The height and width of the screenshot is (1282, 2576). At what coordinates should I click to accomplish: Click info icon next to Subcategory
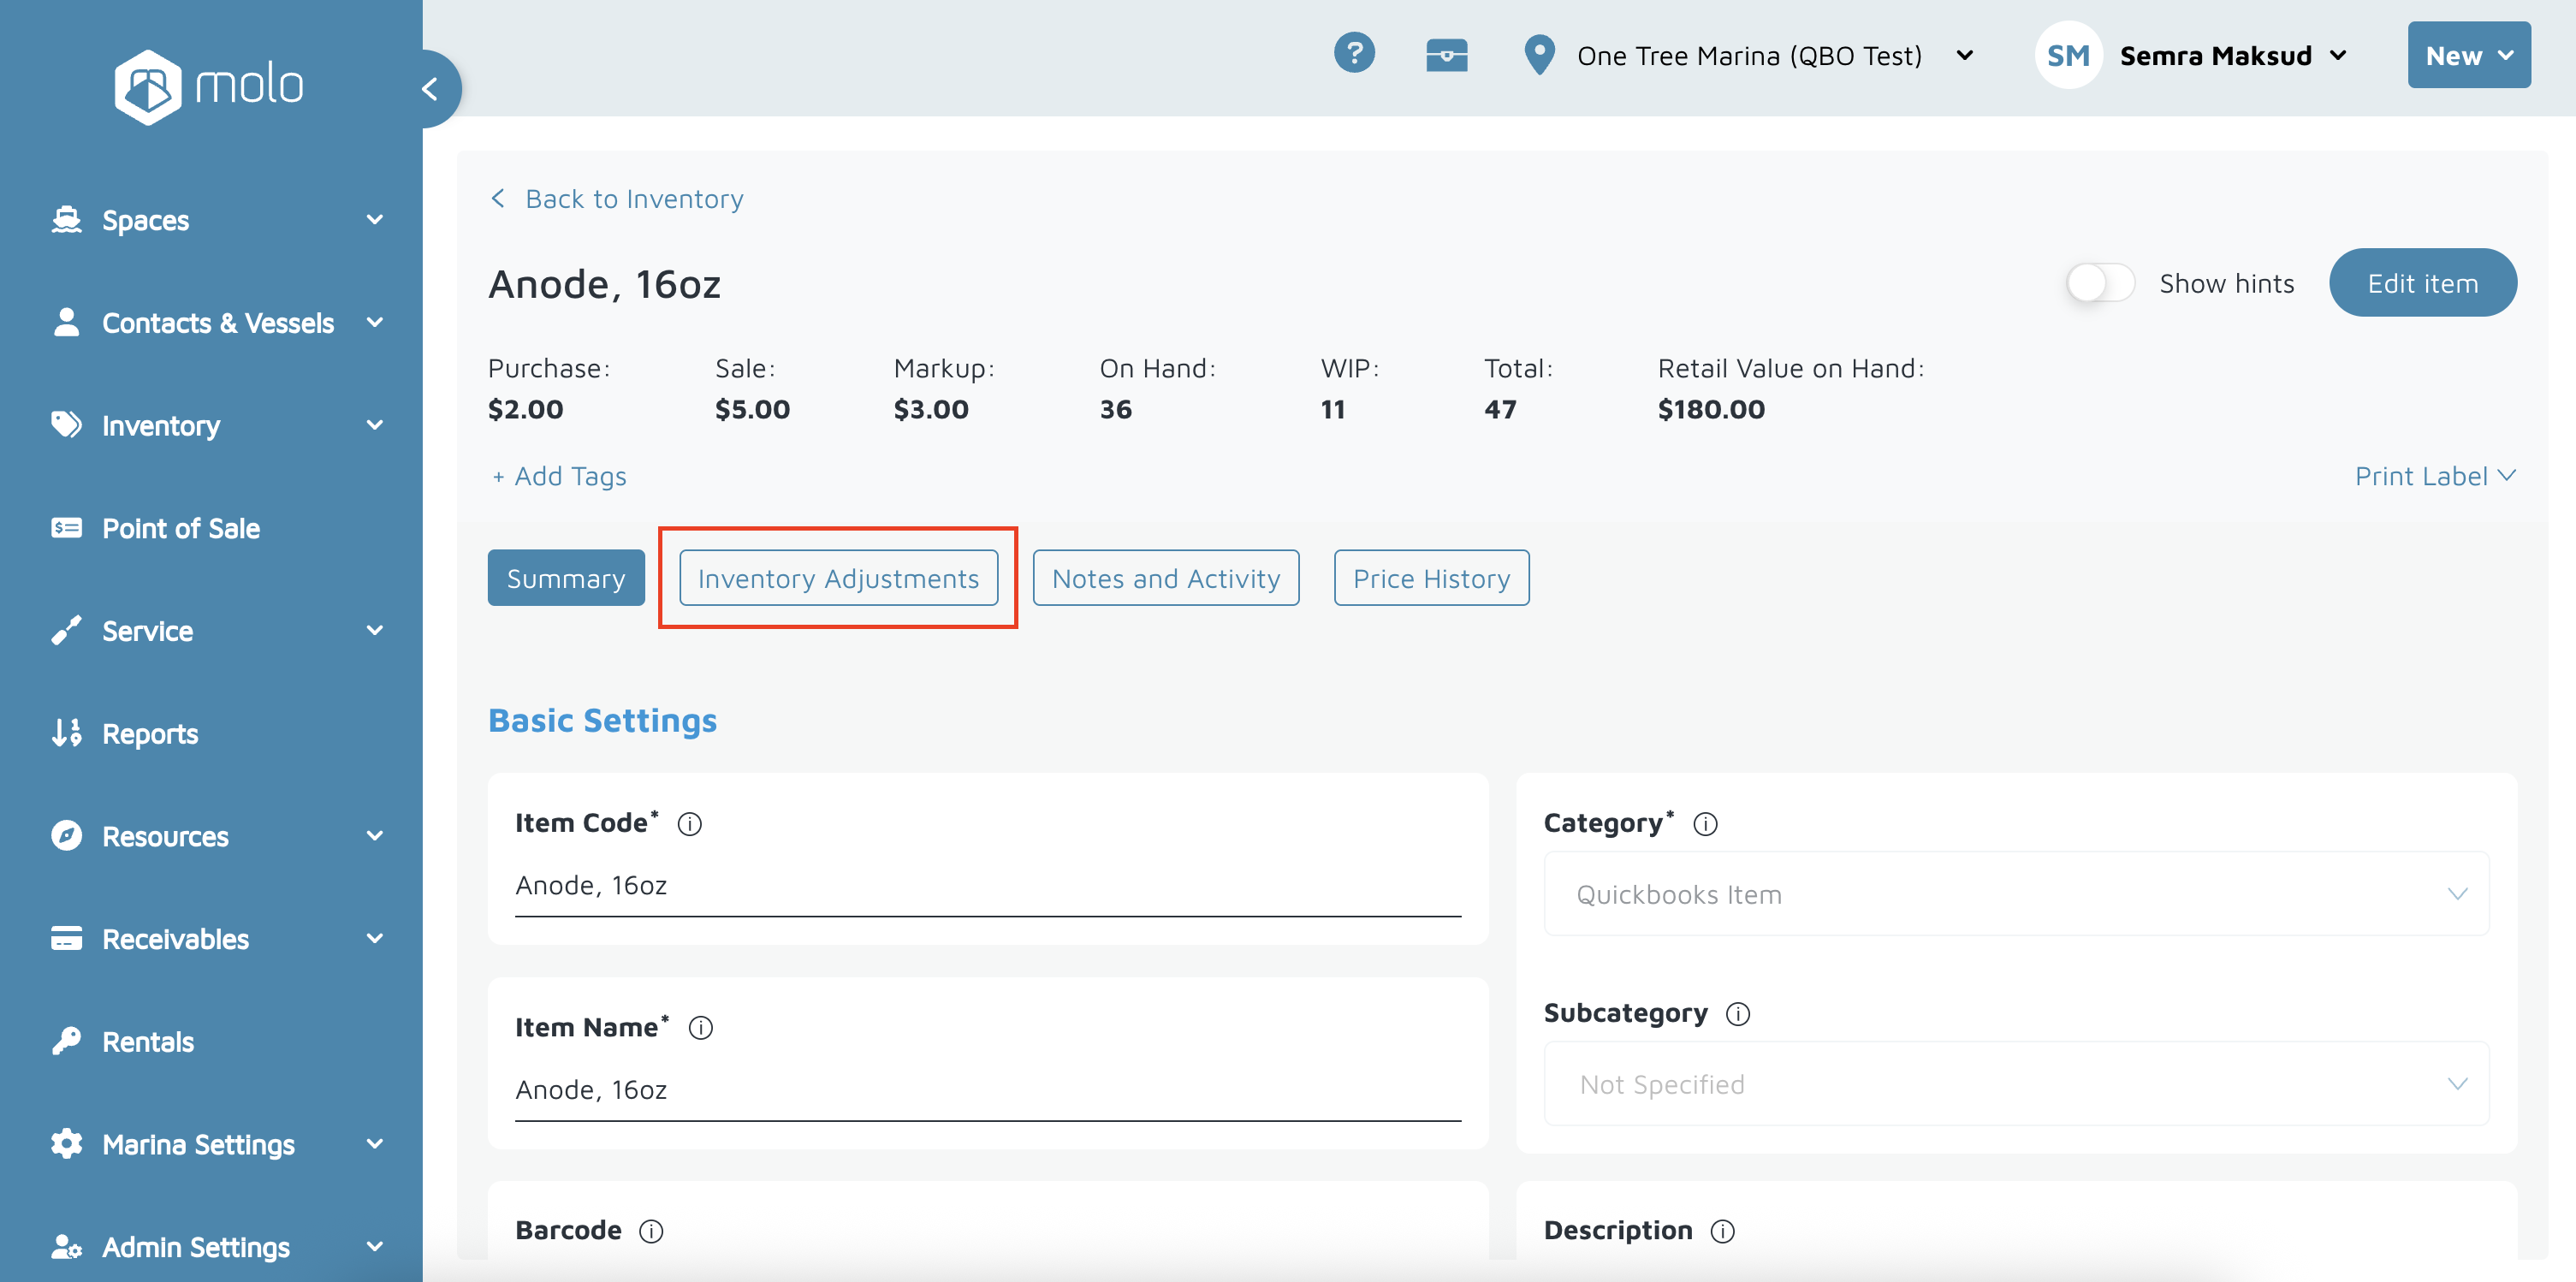(1738, 1014)
